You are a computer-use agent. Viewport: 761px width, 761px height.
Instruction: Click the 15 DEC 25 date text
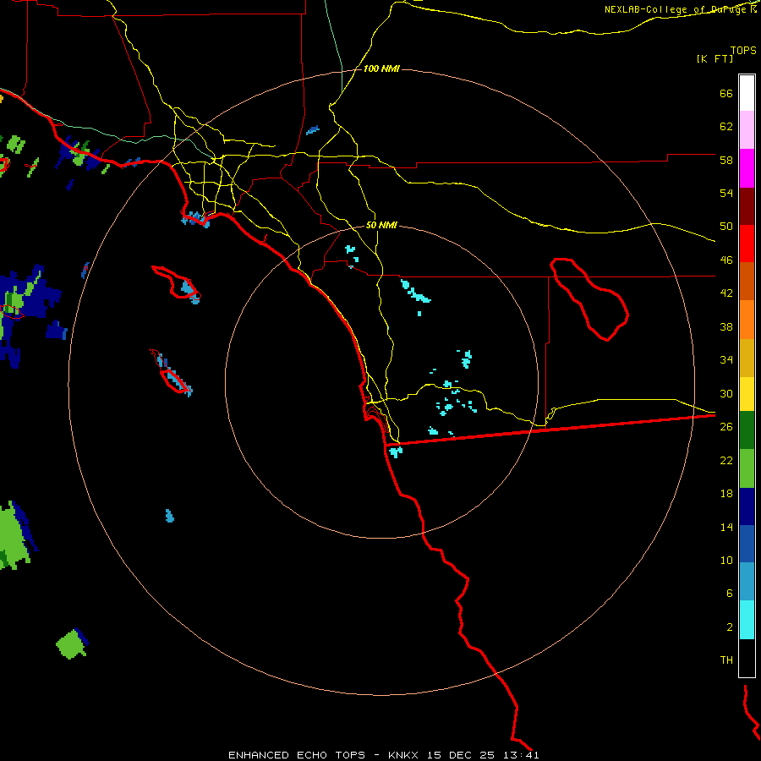click(x=461, y=755)
